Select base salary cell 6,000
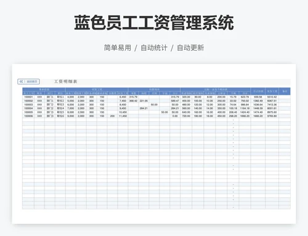 tap(71, 105)
